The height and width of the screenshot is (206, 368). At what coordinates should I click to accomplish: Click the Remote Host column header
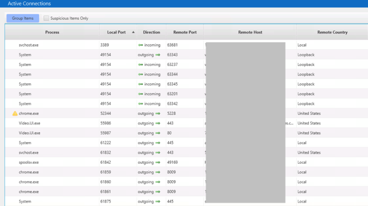tap(250, 32)
